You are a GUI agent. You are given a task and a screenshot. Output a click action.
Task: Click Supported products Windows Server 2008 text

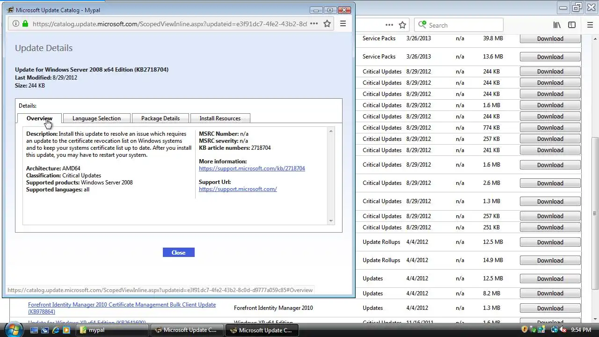(x=80, y=183)
